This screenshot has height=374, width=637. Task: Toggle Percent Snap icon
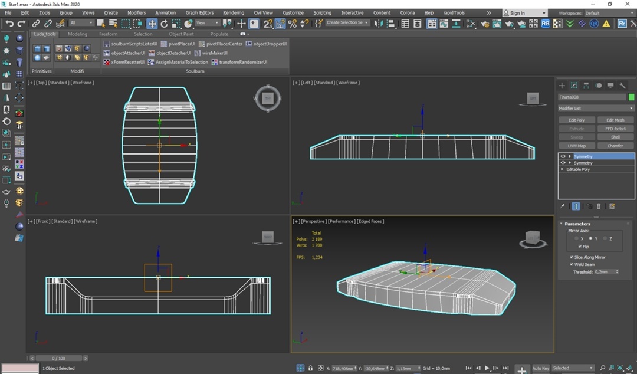tap(292, 24)
